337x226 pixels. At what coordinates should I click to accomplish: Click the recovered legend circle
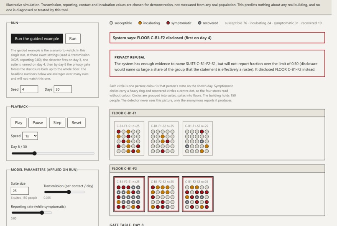(x=200, y=23)
